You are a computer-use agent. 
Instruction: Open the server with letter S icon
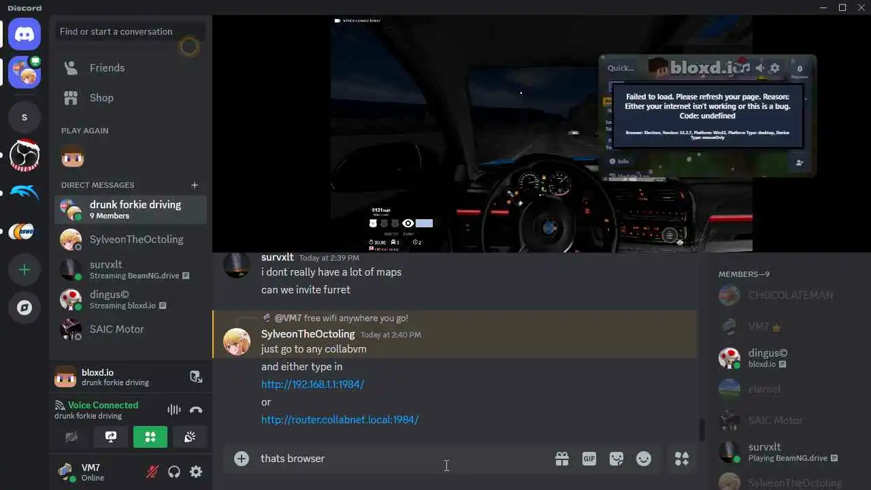click(24, 117)
